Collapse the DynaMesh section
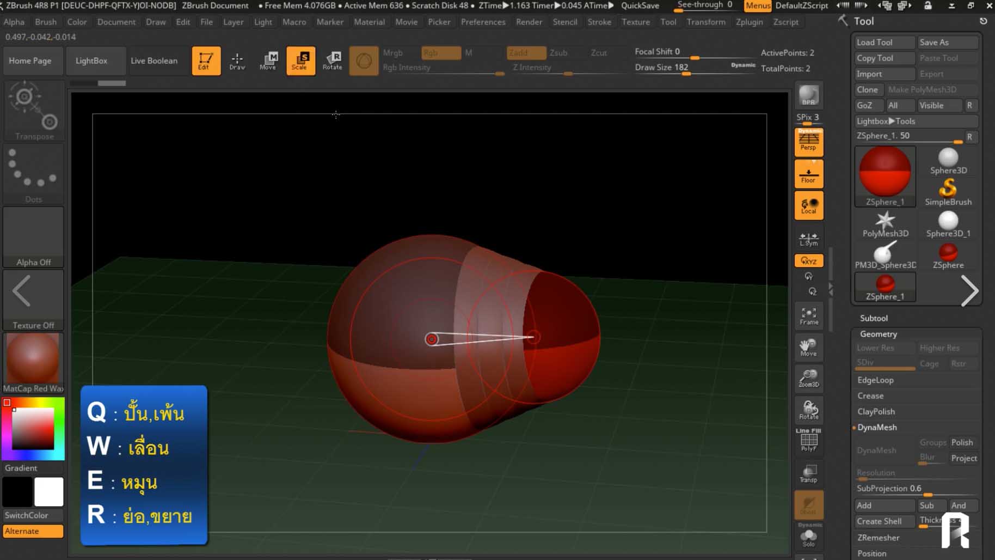The width and height of the screenshot is (995, 560). [877, 428]
